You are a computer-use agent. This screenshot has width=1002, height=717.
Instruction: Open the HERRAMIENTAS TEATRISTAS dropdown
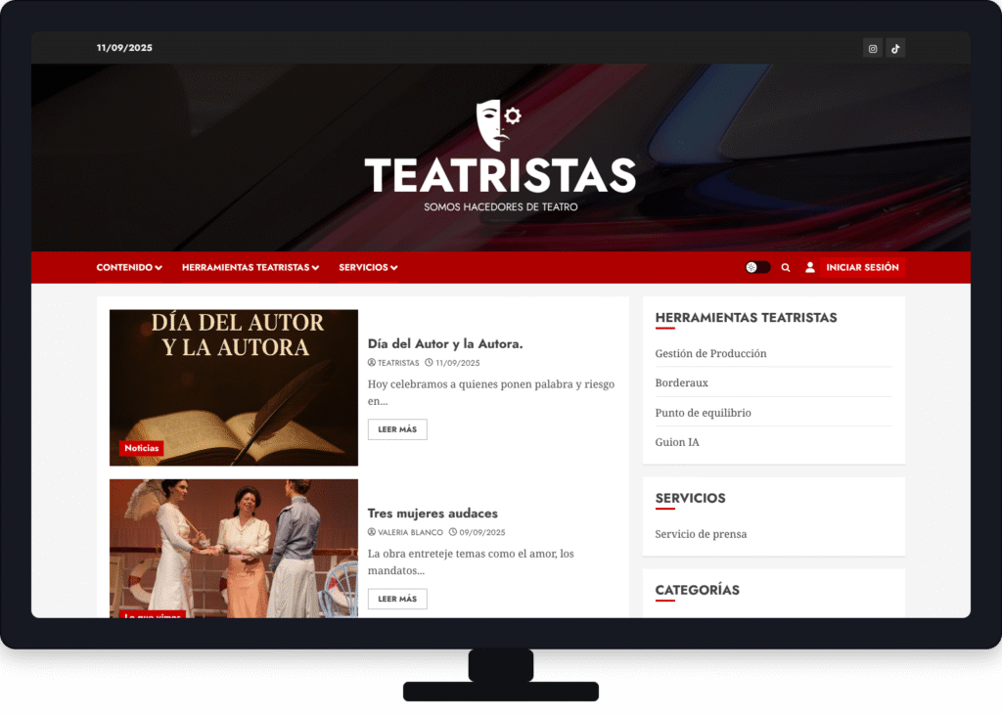(x=250, y=267)
